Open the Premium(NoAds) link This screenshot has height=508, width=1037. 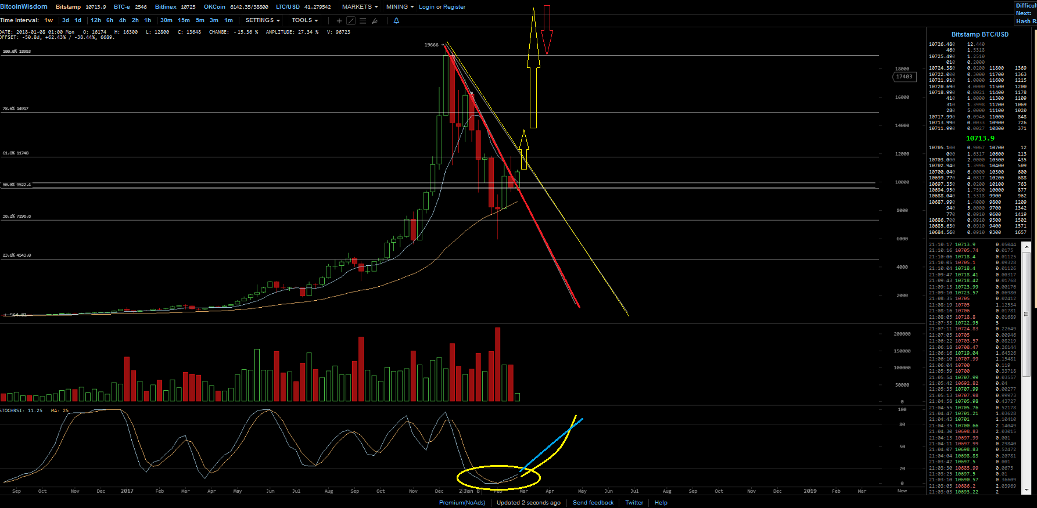462,503
